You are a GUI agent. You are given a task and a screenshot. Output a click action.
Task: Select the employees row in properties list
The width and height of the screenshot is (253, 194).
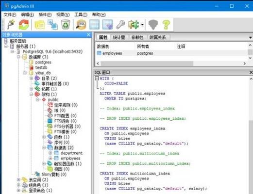pos(171,53)
